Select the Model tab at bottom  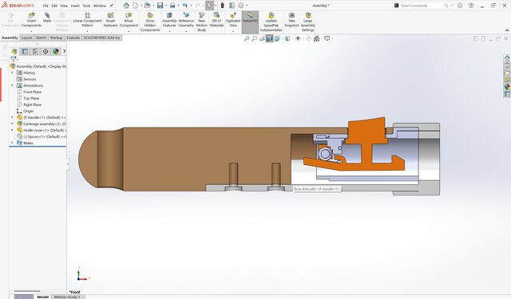tap(42, 297)
